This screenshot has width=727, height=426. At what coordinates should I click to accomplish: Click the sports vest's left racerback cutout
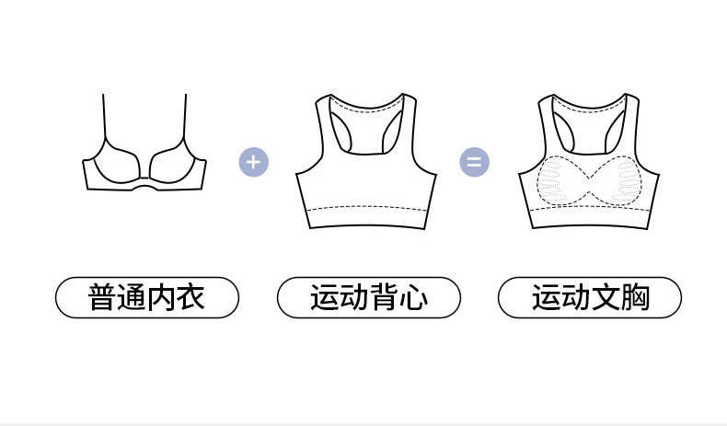click(x=340, y=132)
